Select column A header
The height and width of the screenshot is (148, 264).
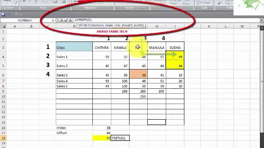(x=15, y=26)
